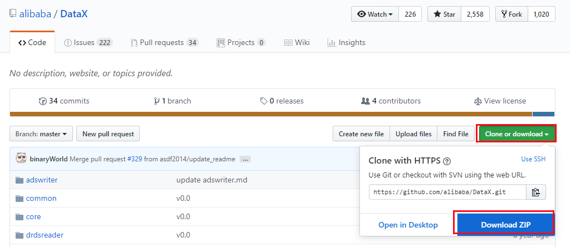Click the common folder icon
570x247 pixels.
[20, 199]
